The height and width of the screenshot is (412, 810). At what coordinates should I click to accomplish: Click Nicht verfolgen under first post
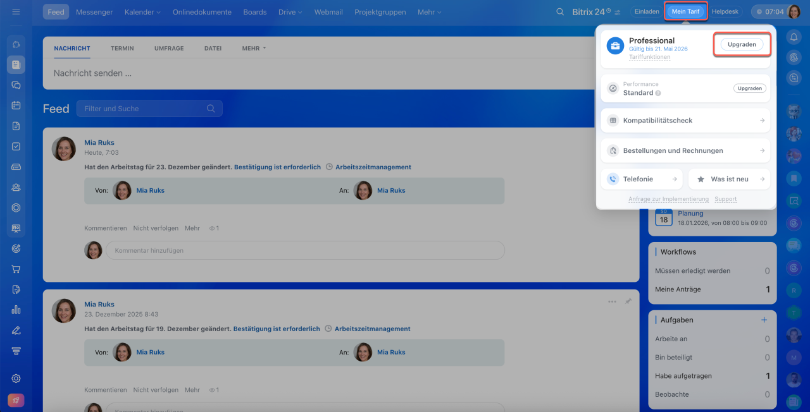pyautogui.click(x=156, y=228)
